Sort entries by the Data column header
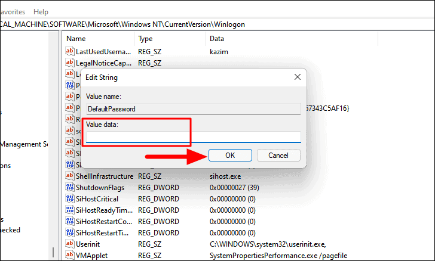The height and width of the screenshot is (261, 435). pos(292,39)
